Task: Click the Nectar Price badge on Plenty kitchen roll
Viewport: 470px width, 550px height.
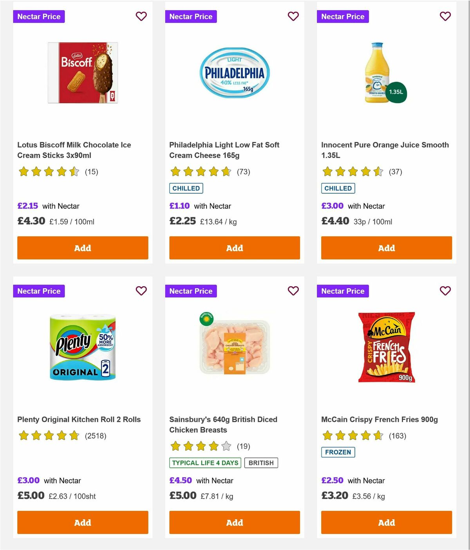Action: coord(39,291)
